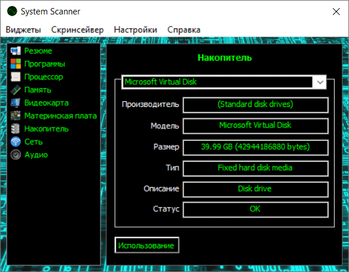Image resolution: width=349 pixels, height=272 pixels.
Task: Expand the drive selection dropdown arrow
Action: point(320,82)
